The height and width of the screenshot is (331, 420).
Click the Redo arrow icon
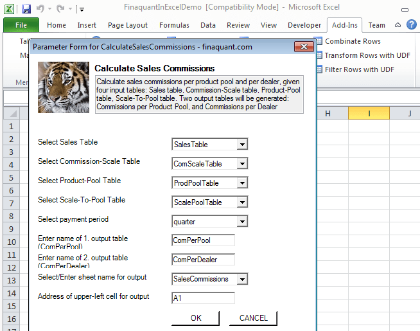coord(59,9)
